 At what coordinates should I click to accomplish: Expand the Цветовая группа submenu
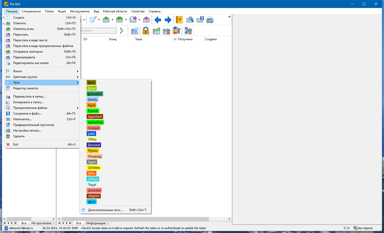pyautogui.click(x=42, y=77)
